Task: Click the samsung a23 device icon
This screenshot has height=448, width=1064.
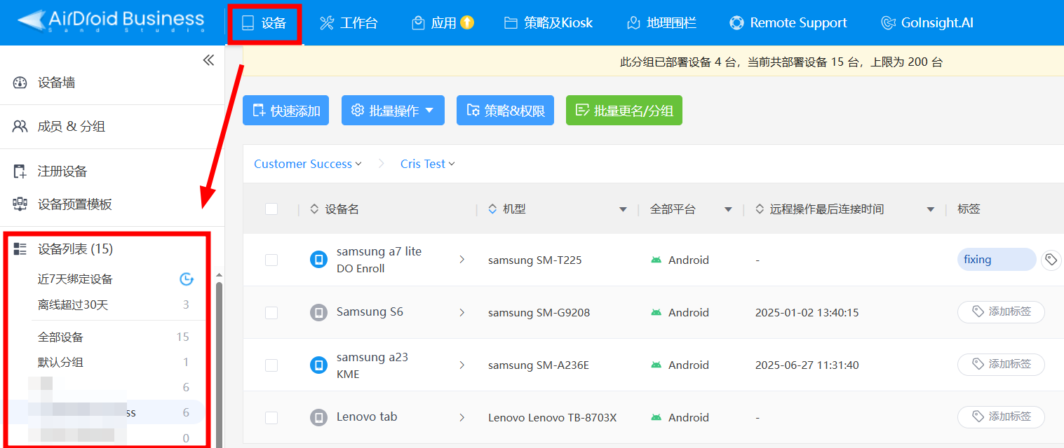Action: point(319,365)
